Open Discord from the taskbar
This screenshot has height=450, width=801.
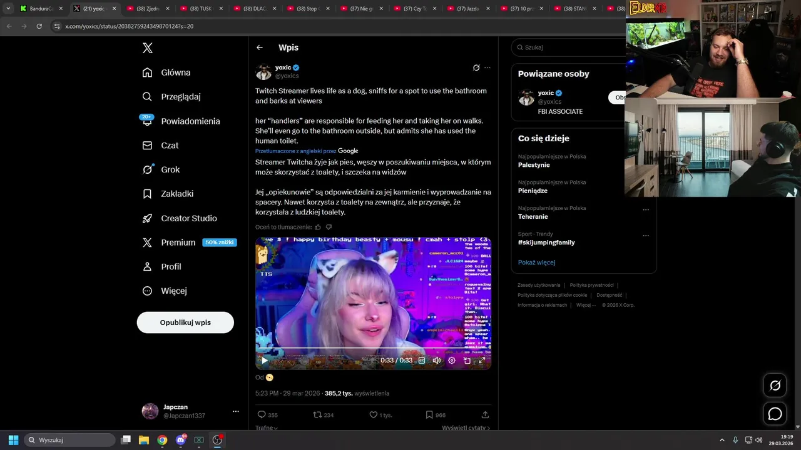[181, 440]
